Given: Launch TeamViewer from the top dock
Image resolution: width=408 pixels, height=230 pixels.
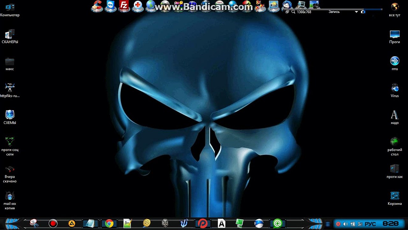Looking at the screenshot, I should pyautogui.click(x=111, y=6).
